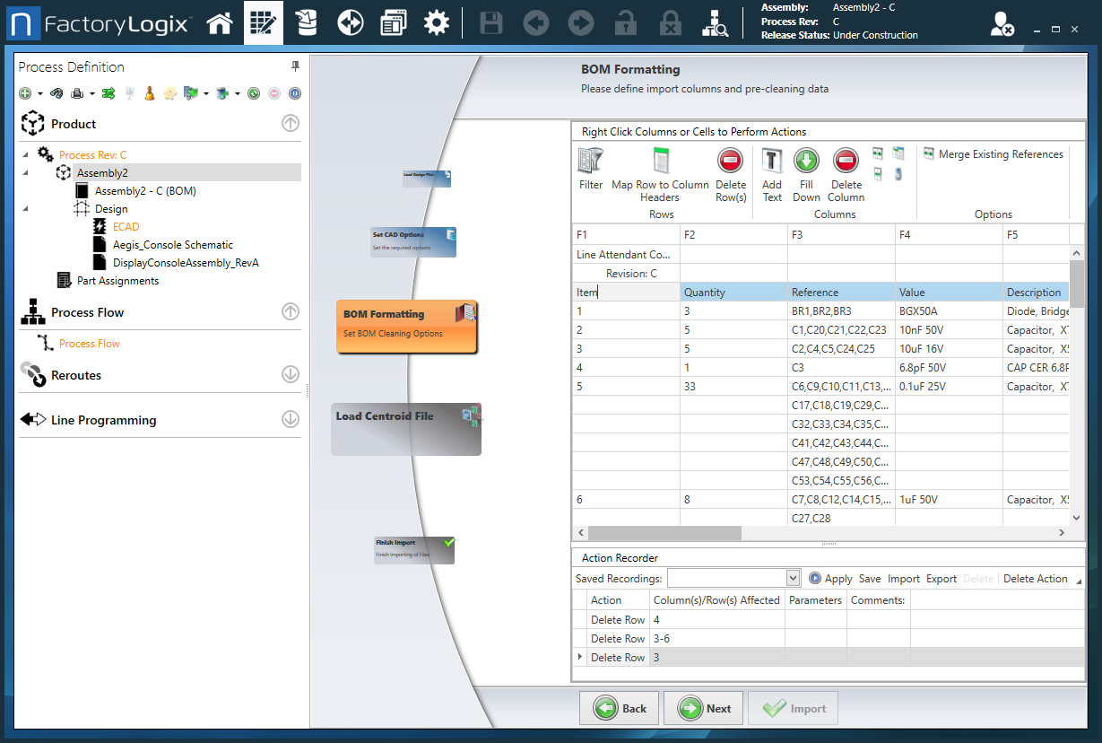The width and height of the screenshot is (1102, 743).
Task: Click the Load Centroid File step
Action: coord(405,428)
